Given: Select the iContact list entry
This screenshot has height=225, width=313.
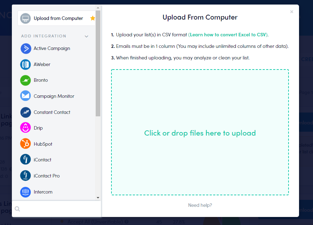Looking at the screenshot, I should click(x=42, y=160).
